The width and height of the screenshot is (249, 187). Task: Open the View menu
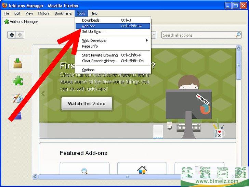point(29,13)
